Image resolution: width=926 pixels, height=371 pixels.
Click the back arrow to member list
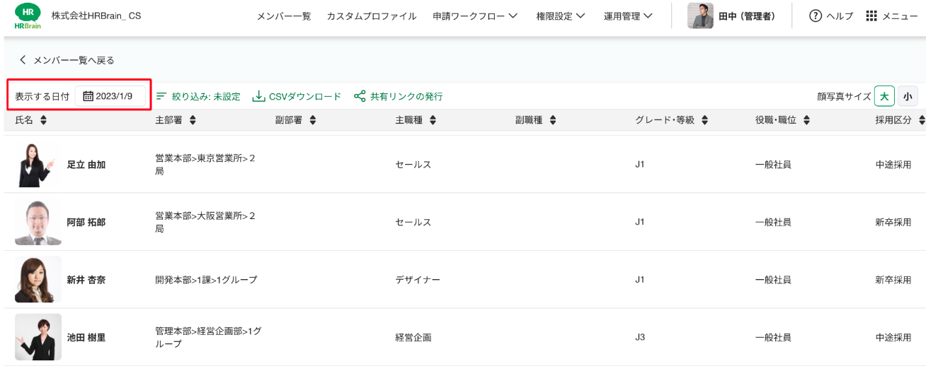pyautogui.click(x=23, y=60)
